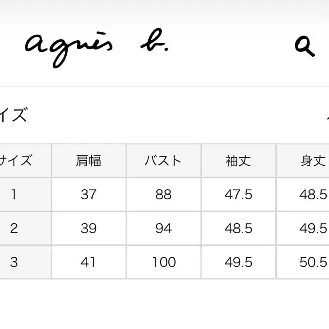Click the 49.5 cell in 袖丈 column
Image resolution: width=329 pixels, height=329 pixels.
(x=238, y=263)
